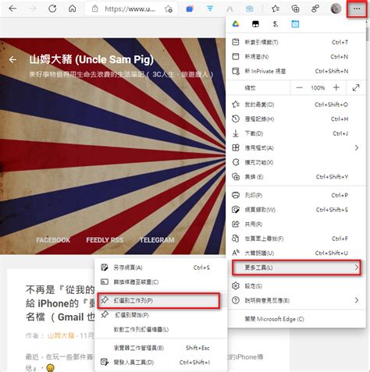
Task: Expand the 更多工具(L) more tools submenu
Action: [x=297, y=267]
